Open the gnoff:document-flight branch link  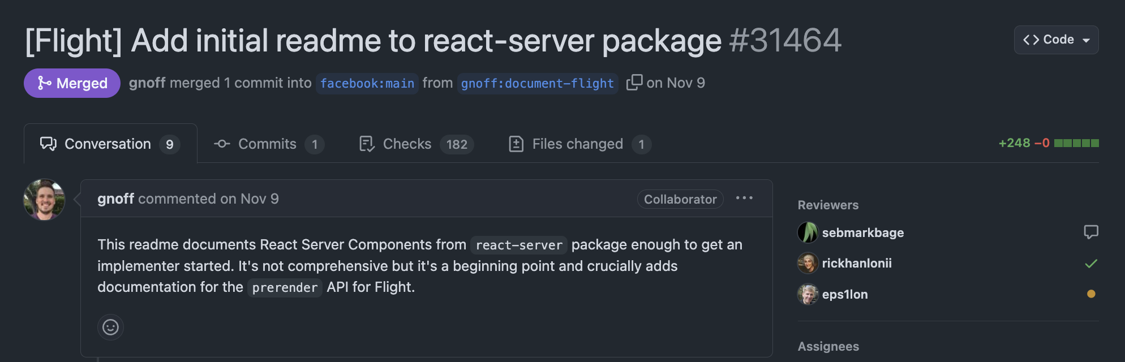[536, 83]
